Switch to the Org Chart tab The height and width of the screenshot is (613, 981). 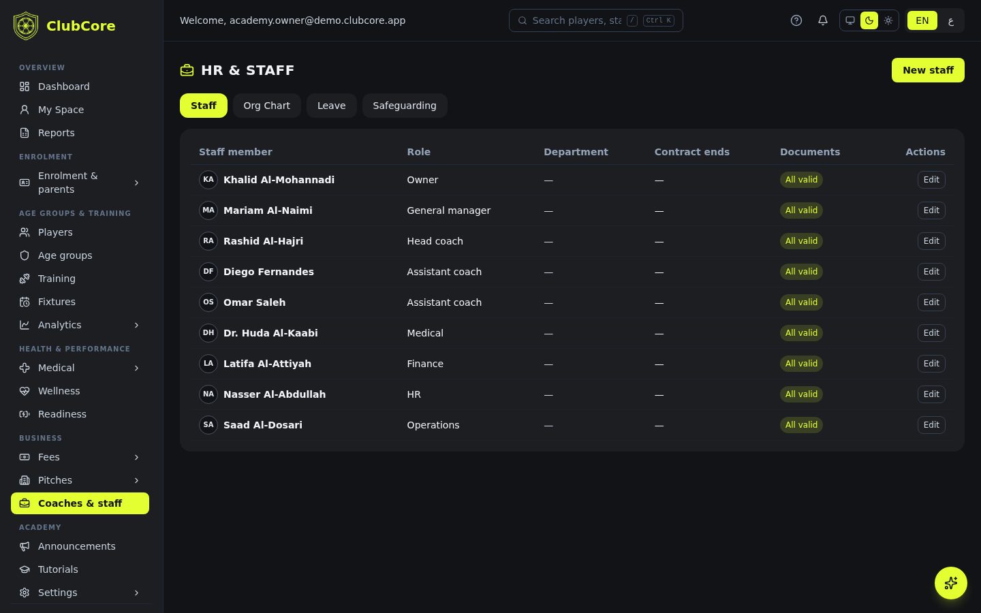[267, 106]
